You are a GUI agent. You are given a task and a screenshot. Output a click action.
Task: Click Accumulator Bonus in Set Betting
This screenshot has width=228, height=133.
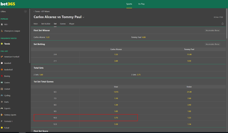[213, 44]
